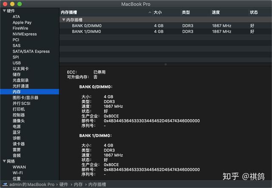272x188 pixels.
Task: Open 电源 in the sidebar
Action: coord(17,126)
